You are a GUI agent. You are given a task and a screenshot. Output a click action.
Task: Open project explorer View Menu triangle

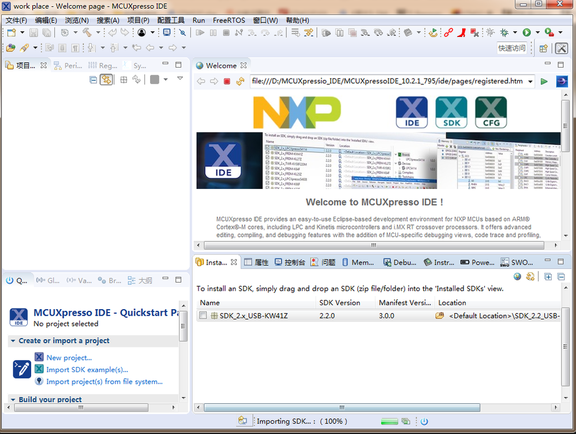[180, 79]
